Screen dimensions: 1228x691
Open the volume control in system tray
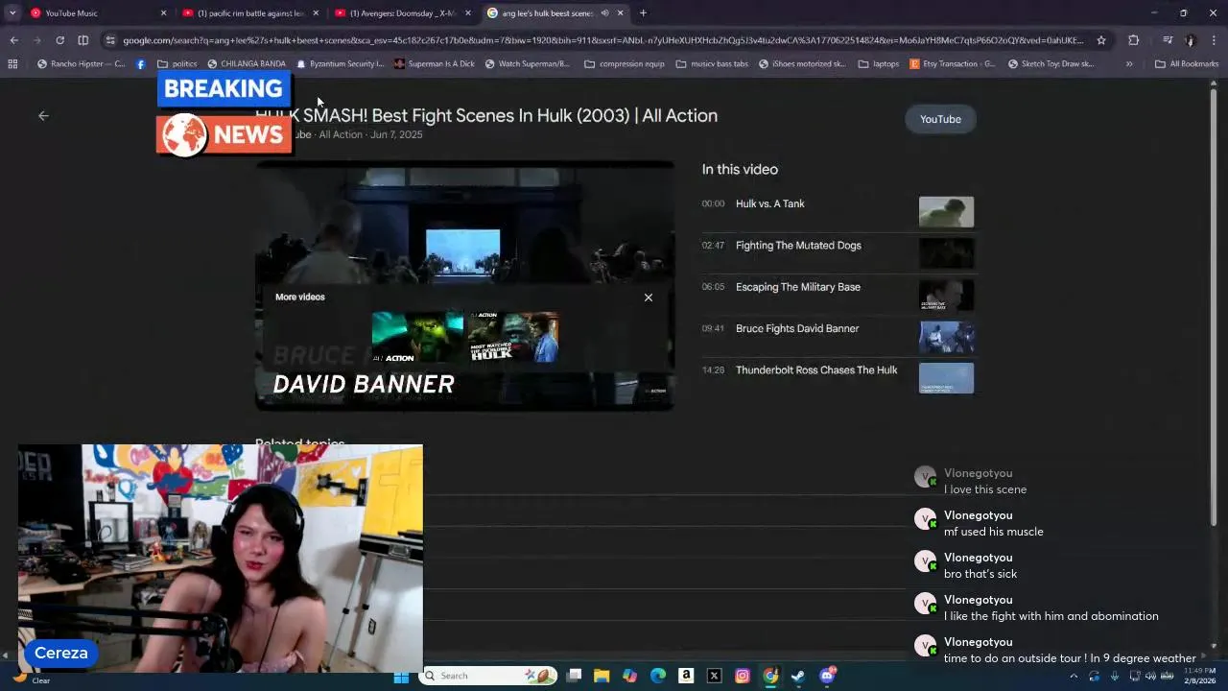pyautogui.click(x=1150, y=676)
